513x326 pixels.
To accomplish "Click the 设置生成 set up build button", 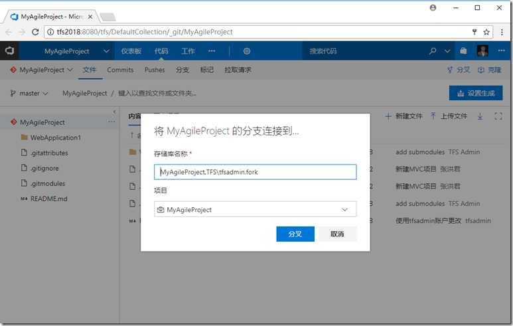I will coord(476,93).
